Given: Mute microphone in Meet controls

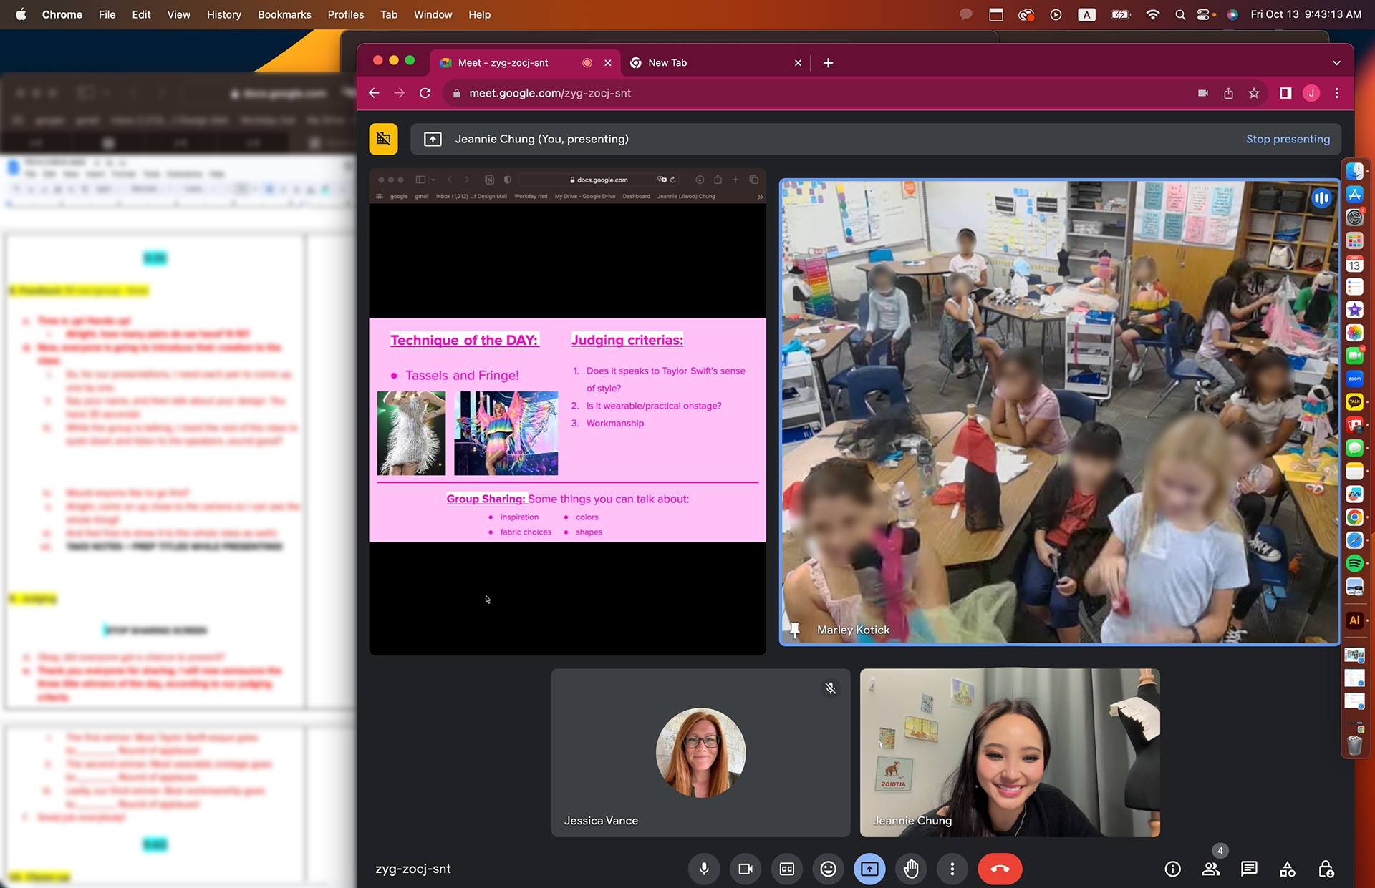Looking at the screenshot, I should pyautogui.click(x=704, y=869).
